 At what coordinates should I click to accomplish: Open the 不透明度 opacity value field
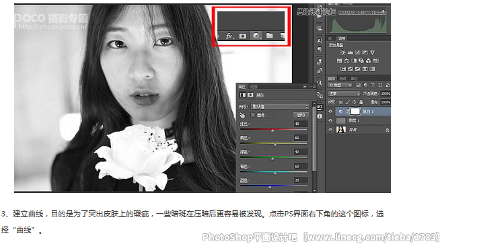click(x=385, y=93)
